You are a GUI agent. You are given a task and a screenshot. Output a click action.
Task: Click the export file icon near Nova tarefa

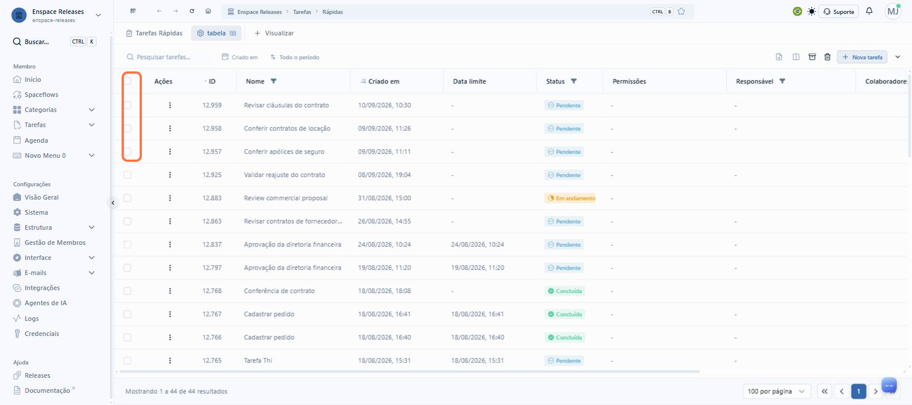click(x=779, y=57)
